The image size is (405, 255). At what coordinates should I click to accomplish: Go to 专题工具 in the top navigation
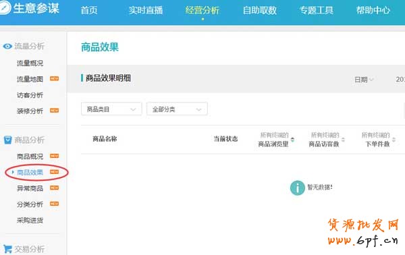pos(316,10)
